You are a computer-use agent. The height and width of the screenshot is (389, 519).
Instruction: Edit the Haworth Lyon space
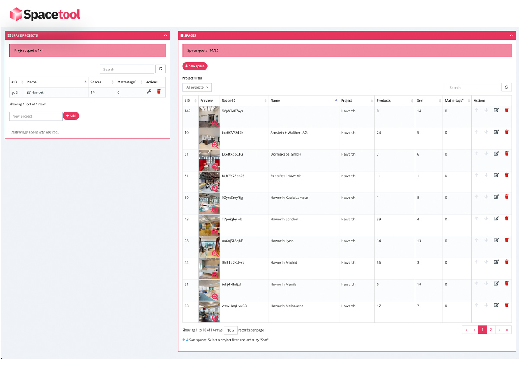coord(496,240)
